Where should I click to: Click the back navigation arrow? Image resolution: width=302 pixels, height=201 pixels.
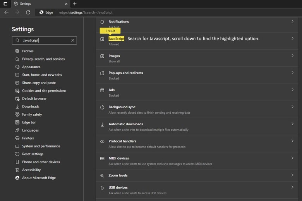coord(6,12)
